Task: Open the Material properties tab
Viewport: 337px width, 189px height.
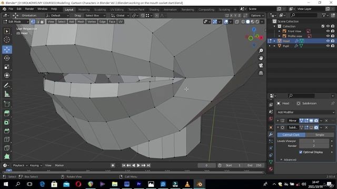Action: point(271,169)
